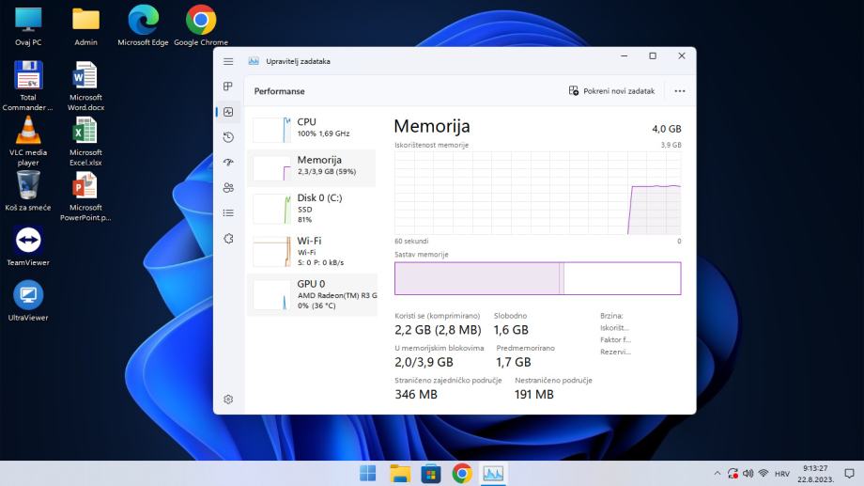This screenshot has height=486, width=864.
Task: Show hidden system tray icons chevron
Action: pos(718,473)
